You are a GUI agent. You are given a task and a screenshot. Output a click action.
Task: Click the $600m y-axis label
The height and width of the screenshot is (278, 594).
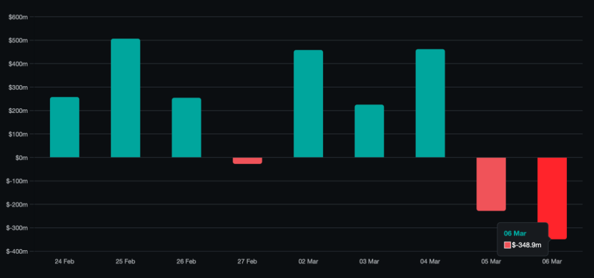(x=18, y=17)
